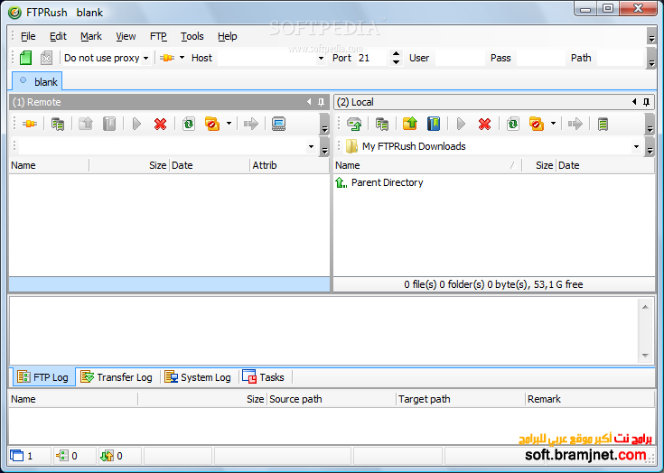
Task: Pin the Remote pane
Action: click(321, 102)
